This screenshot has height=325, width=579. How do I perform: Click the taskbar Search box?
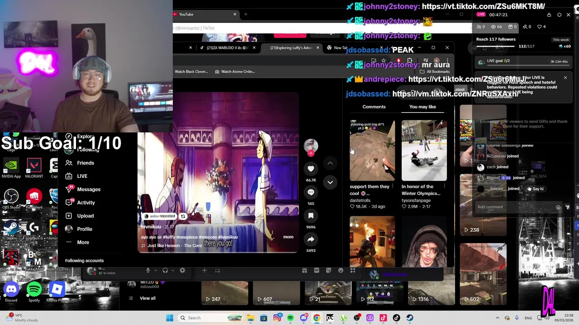(210, 318)
